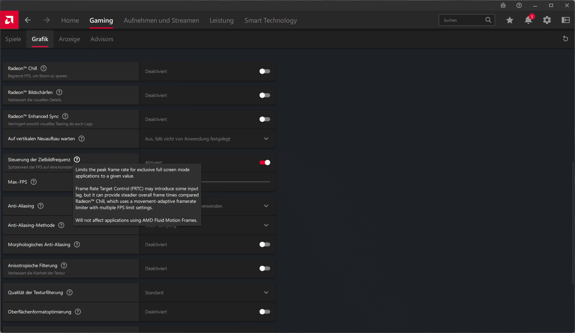
Task: Enable the Radeon Chill toggle
Action: (265, 71)
